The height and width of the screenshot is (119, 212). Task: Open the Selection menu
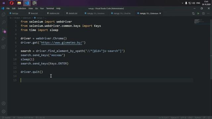click(22, 8)
